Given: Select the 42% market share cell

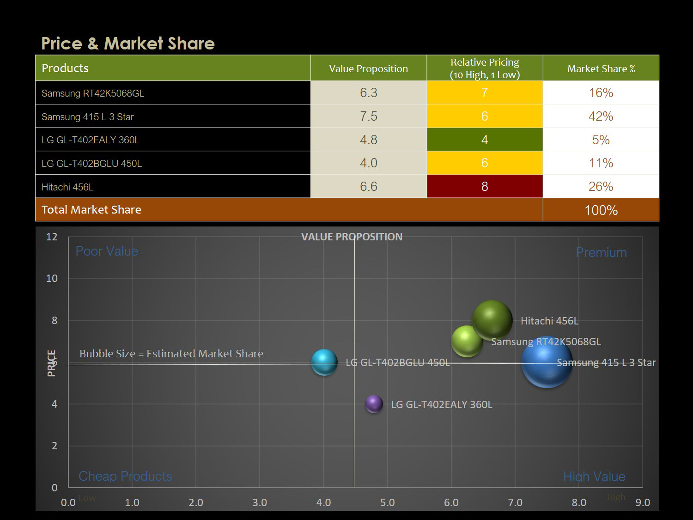Looking at the screenshot, I should pyautogui.click(x=601, y=116).
